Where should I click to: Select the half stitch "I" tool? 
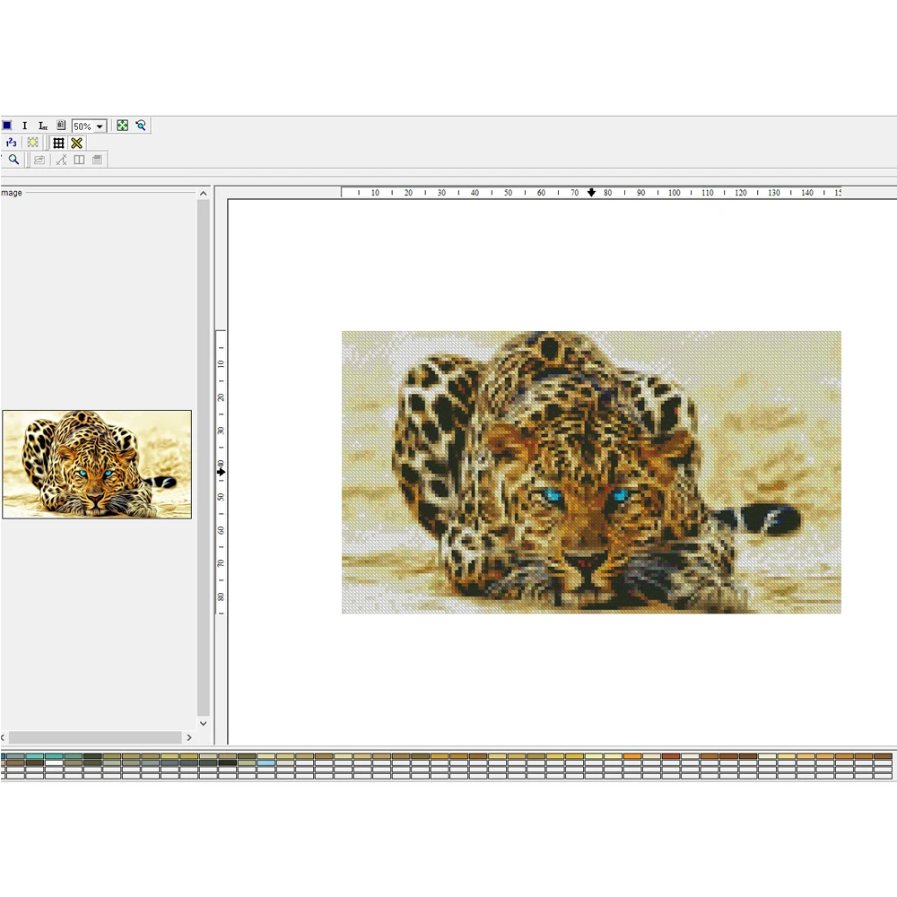(x=24, y=125)
